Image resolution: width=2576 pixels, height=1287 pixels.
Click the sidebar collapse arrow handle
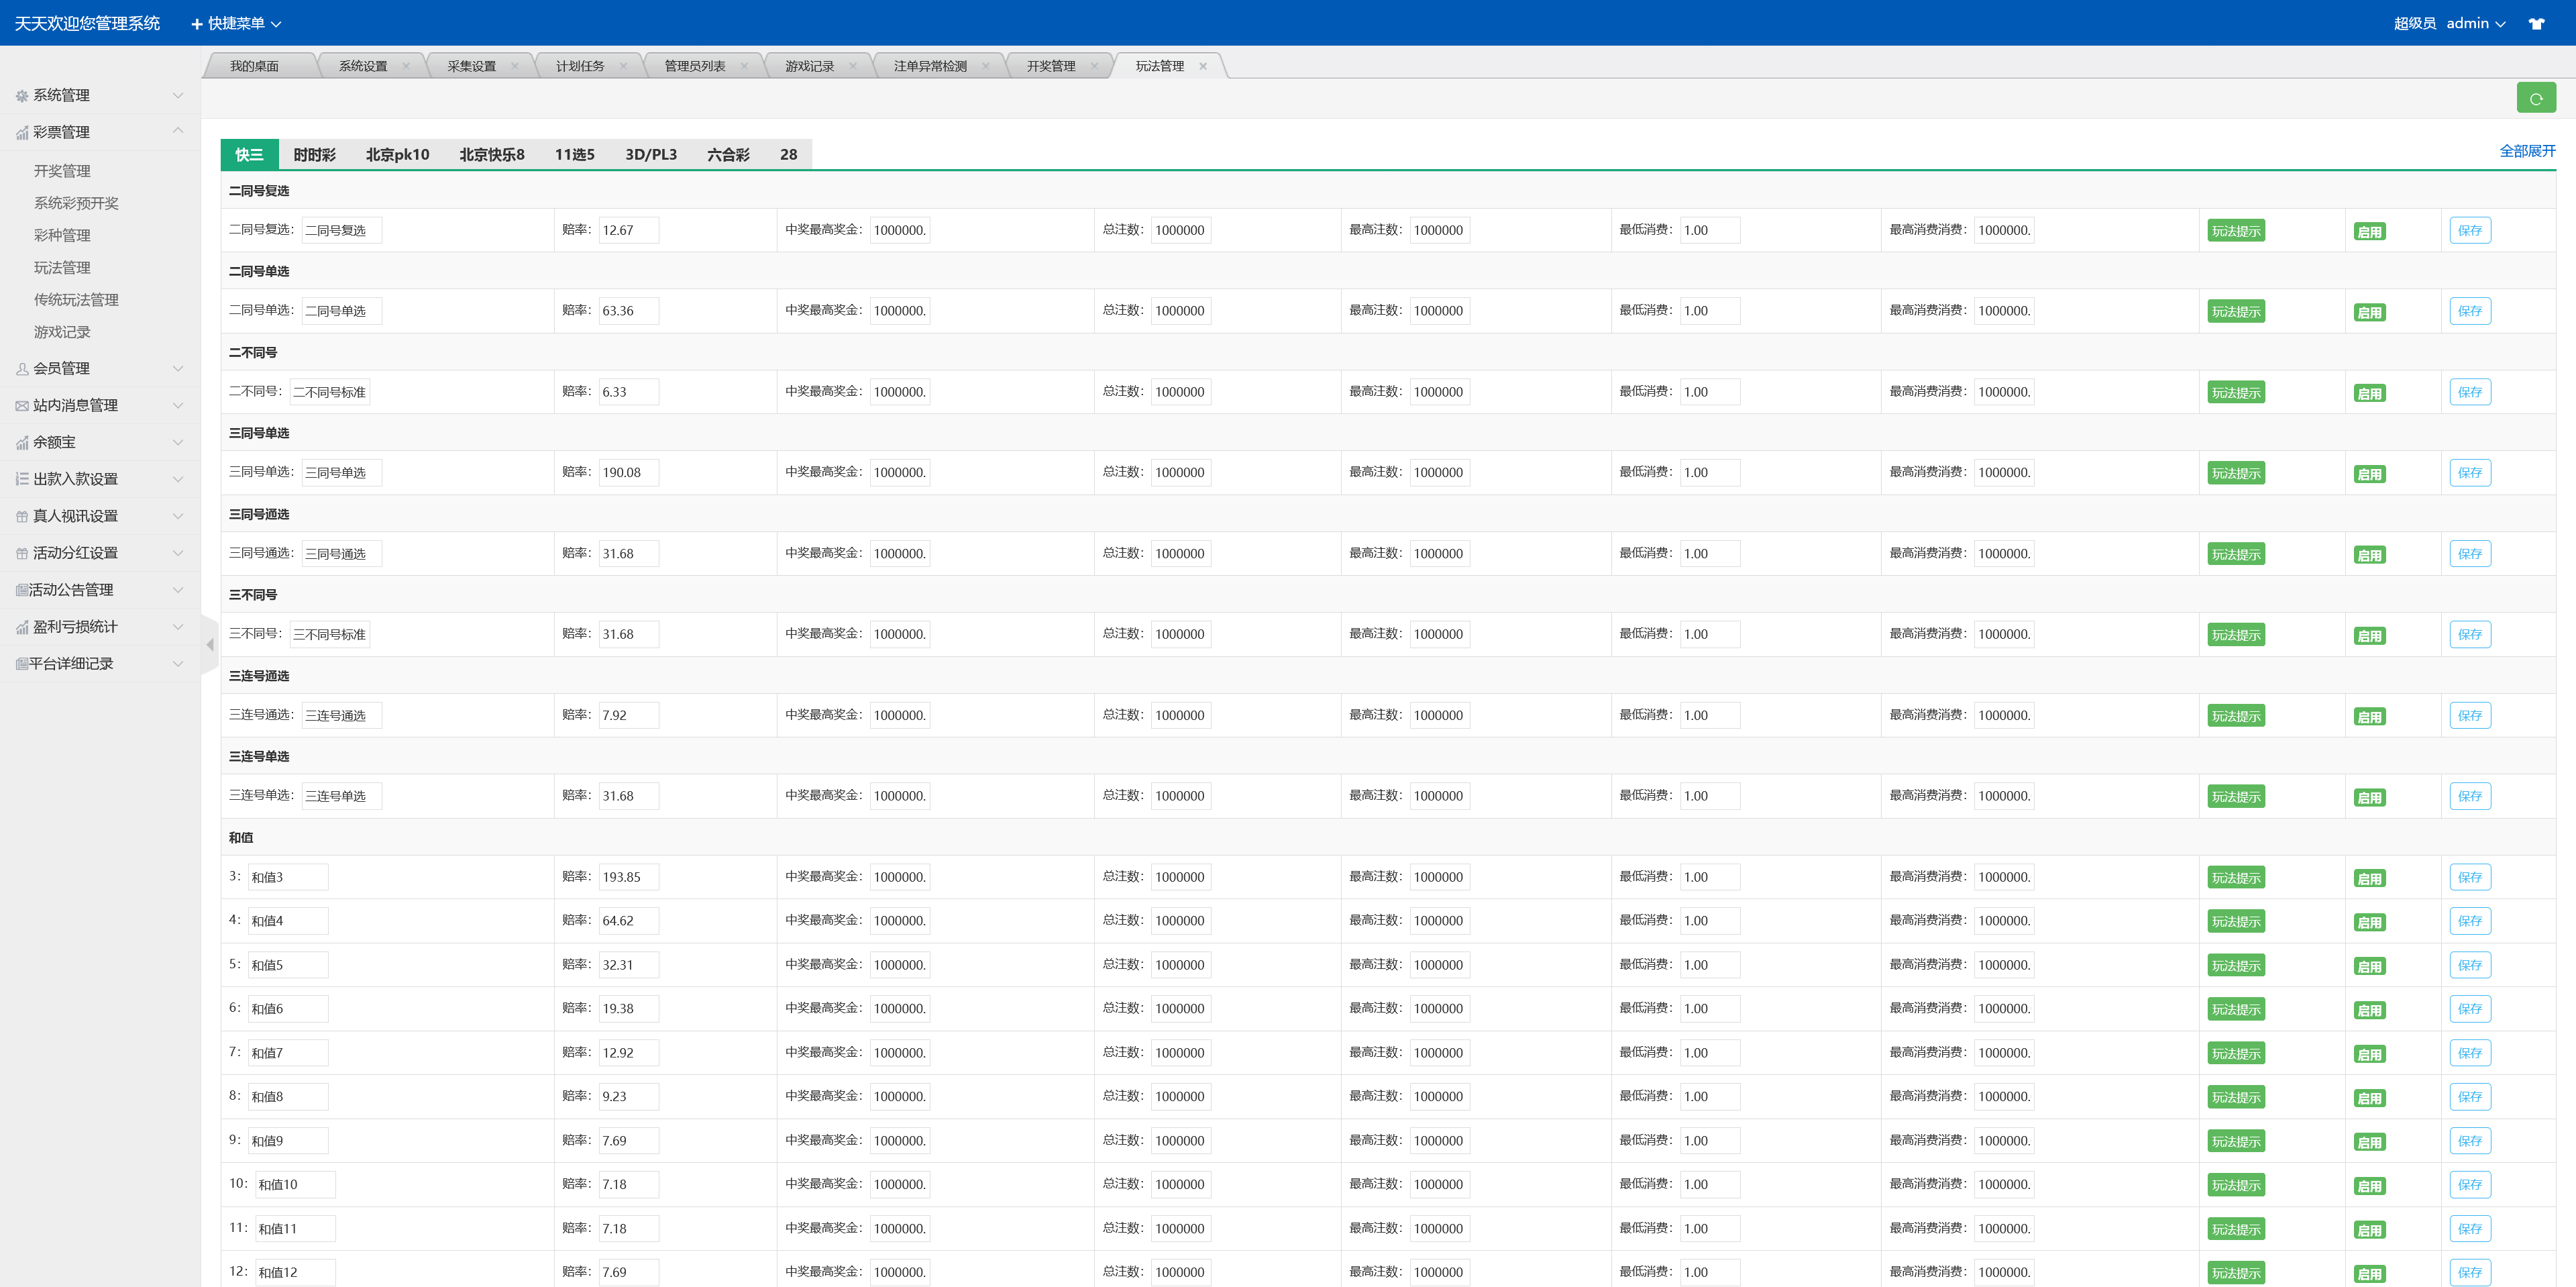210,645
